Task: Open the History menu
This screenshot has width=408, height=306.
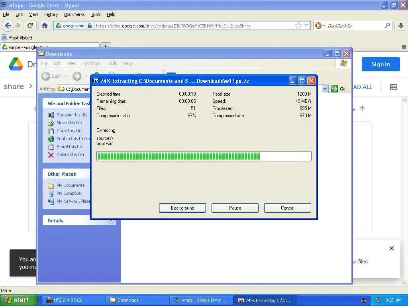Action: [x=51, y=14]
